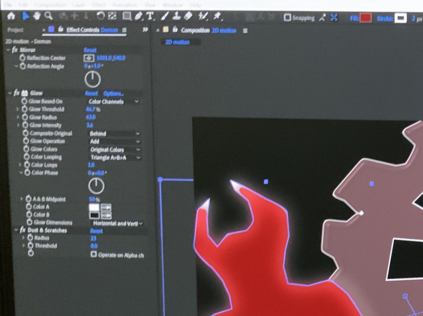Select the Hand tool
Image resolution: width=423 pixels, height=316 pixels.
click(x=37, y=16)
